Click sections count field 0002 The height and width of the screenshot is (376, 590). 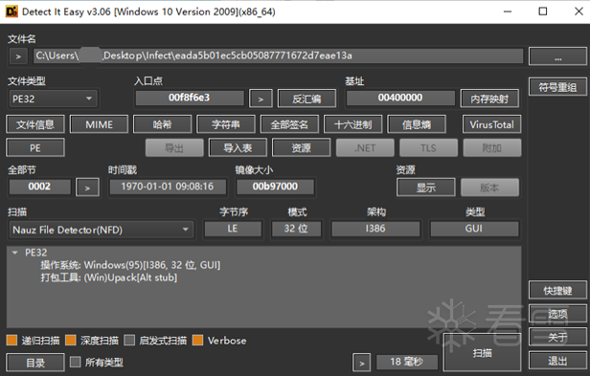(x=39, y=187)
